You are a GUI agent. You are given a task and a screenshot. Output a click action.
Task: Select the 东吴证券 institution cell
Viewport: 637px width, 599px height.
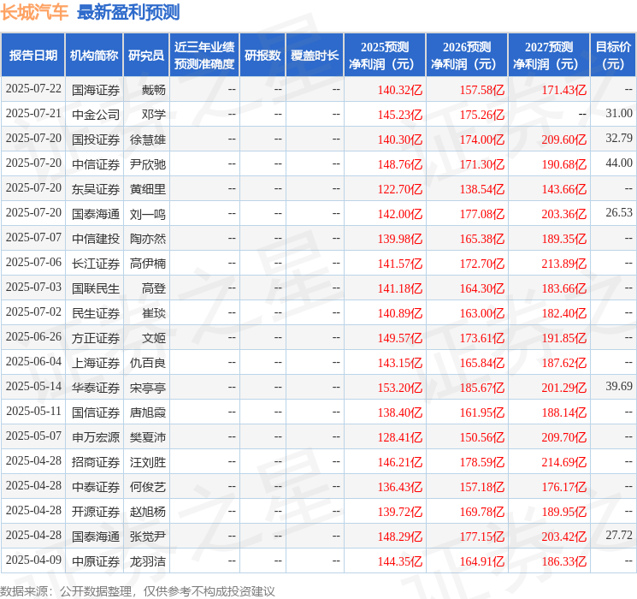click(96, 189)
